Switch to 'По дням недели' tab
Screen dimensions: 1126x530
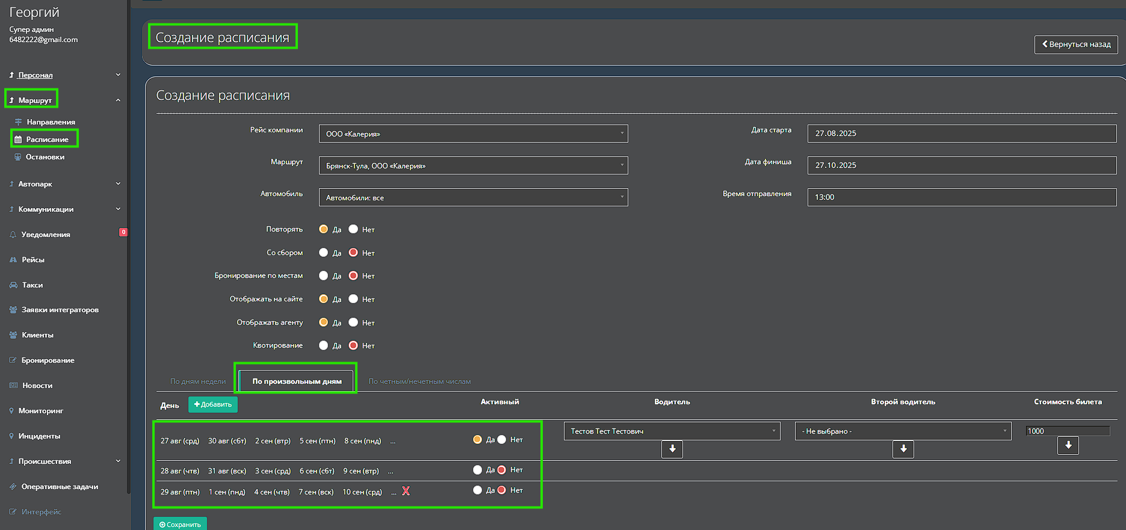coord(198,381)
